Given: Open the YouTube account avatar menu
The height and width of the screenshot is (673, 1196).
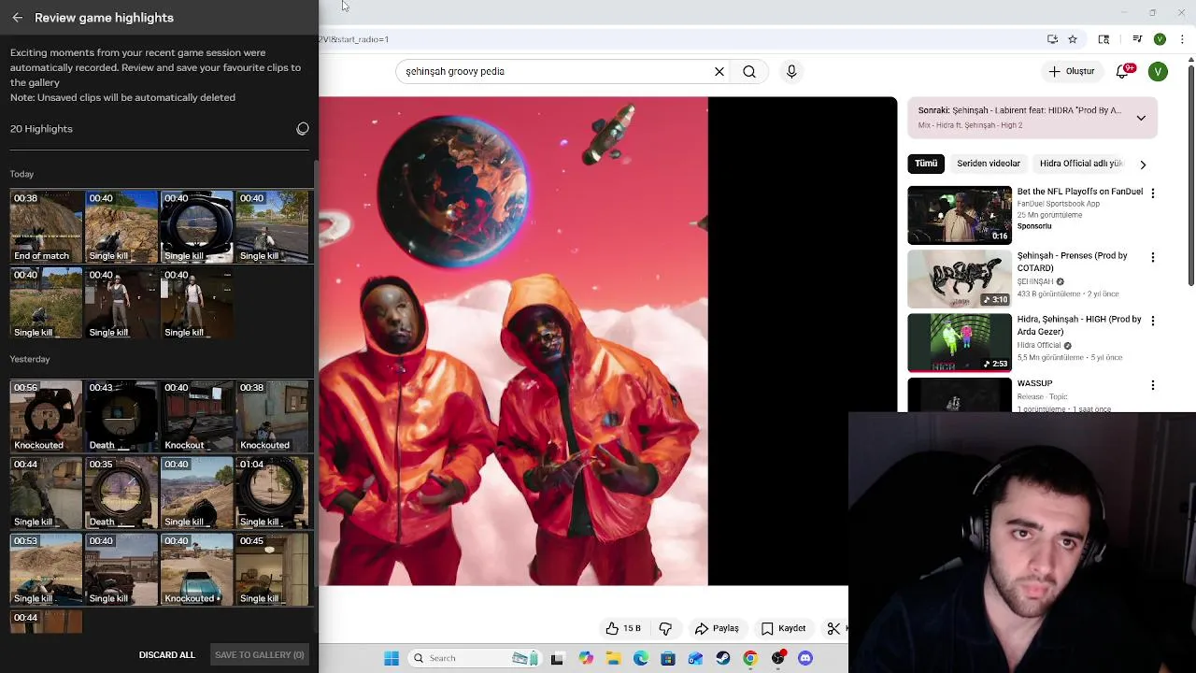Looking at the screenshot, I should [1158, 72].
